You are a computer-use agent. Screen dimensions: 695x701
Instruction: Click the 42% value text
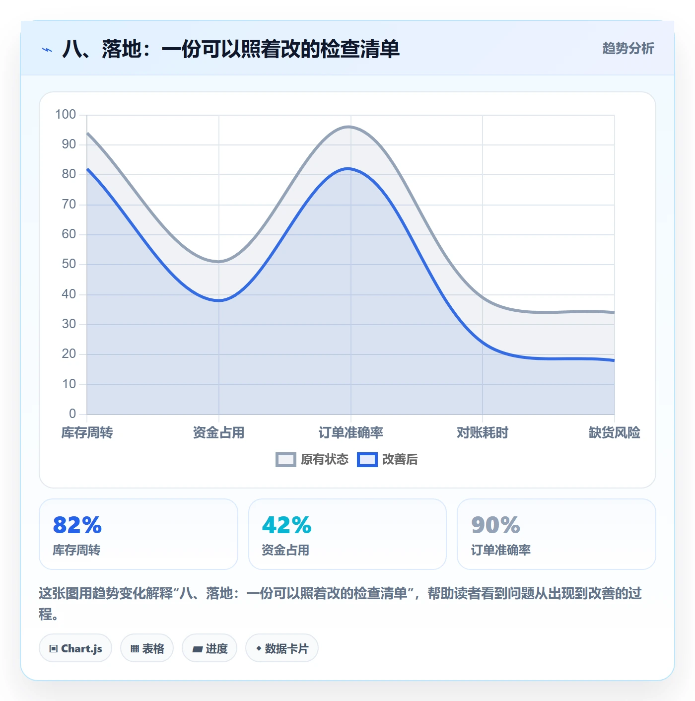pos(287,525)
